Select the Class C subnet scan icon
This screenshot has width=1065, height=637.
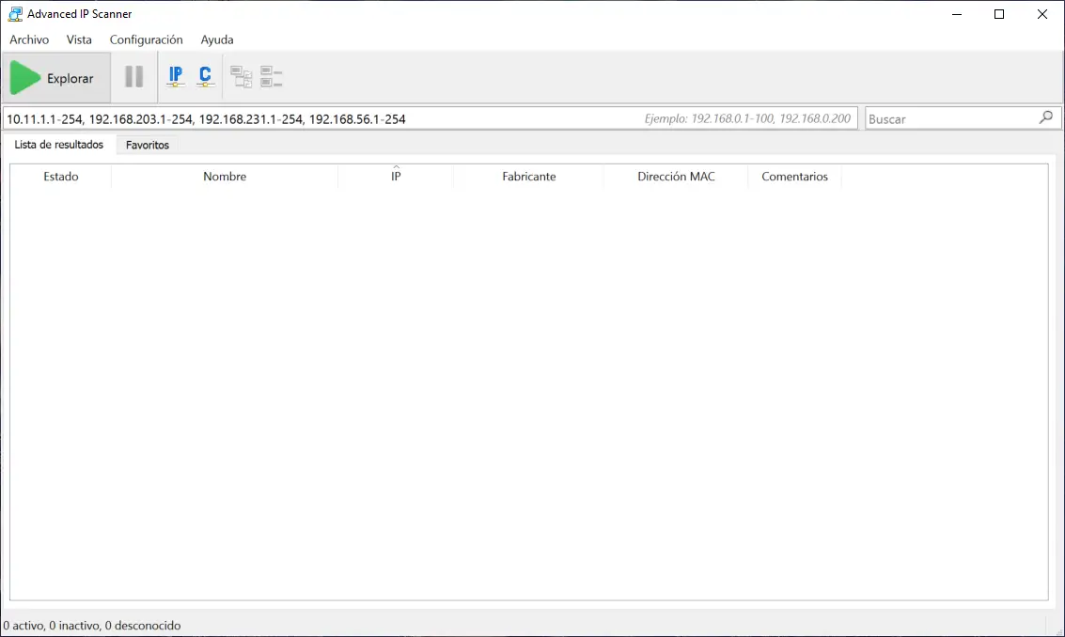coord(205,76)
